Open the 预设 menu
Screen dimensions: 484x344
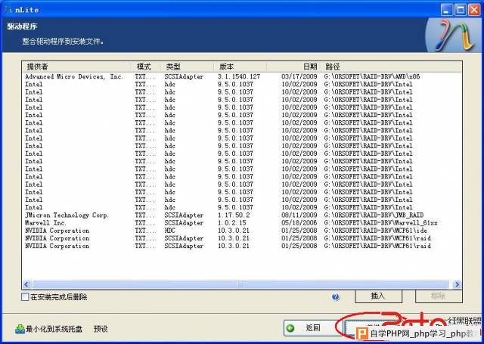(101, 329)
